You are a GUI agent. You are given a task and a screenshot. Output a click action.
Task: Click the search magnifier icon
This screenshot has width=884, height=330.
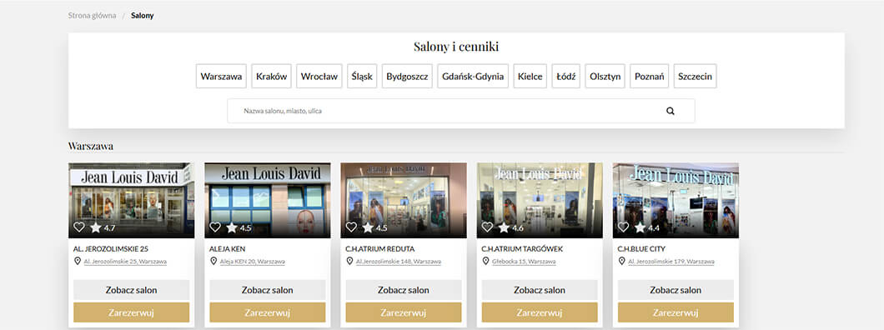(x=671, y=111)
